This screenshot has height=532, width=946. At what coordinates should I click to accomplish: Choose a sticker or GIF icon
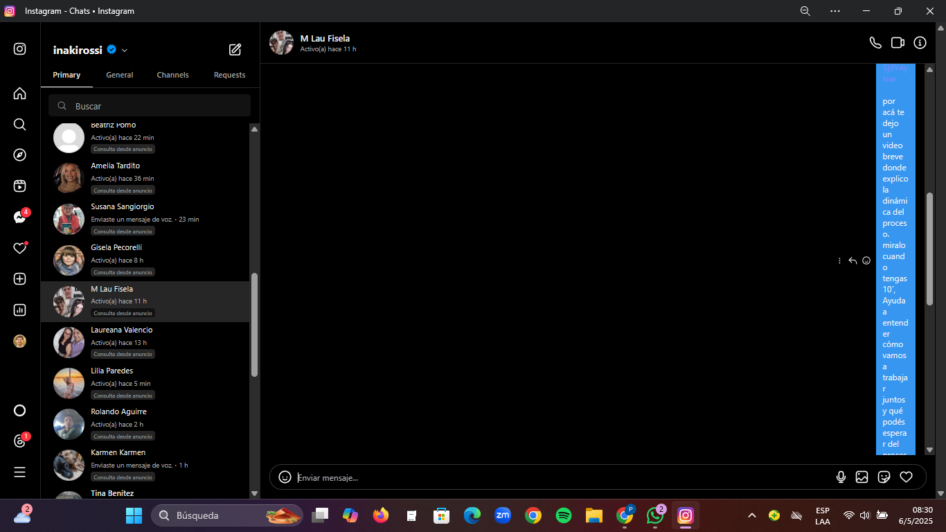click(x=884, y=477)
